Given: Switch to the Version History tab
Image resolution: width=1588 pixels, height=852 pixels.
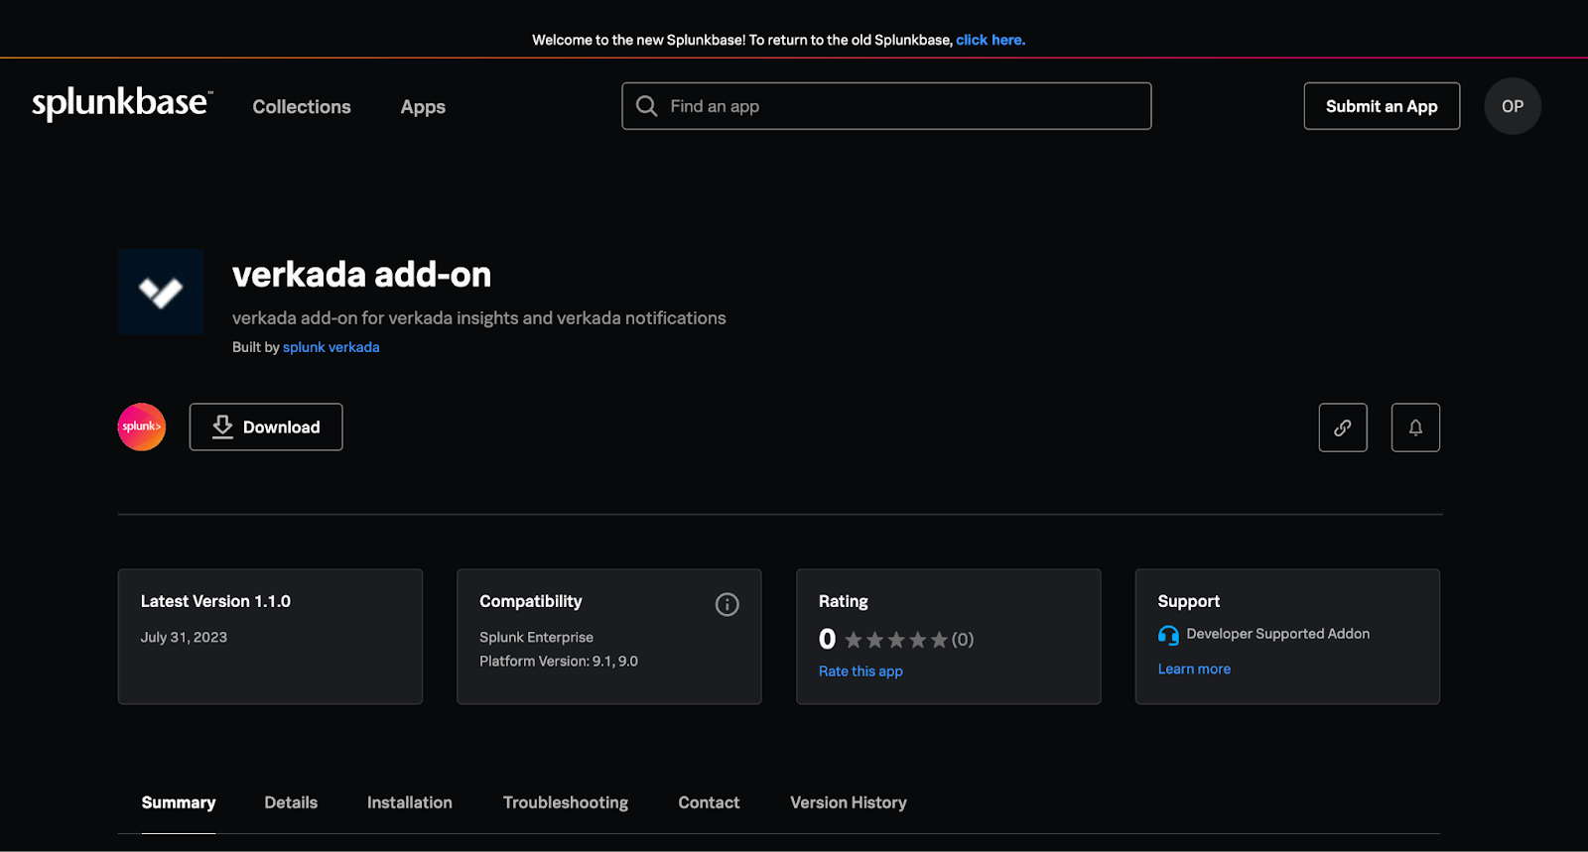Looking at the screenshot, I should pyautogui.click(x=848, y=802).
